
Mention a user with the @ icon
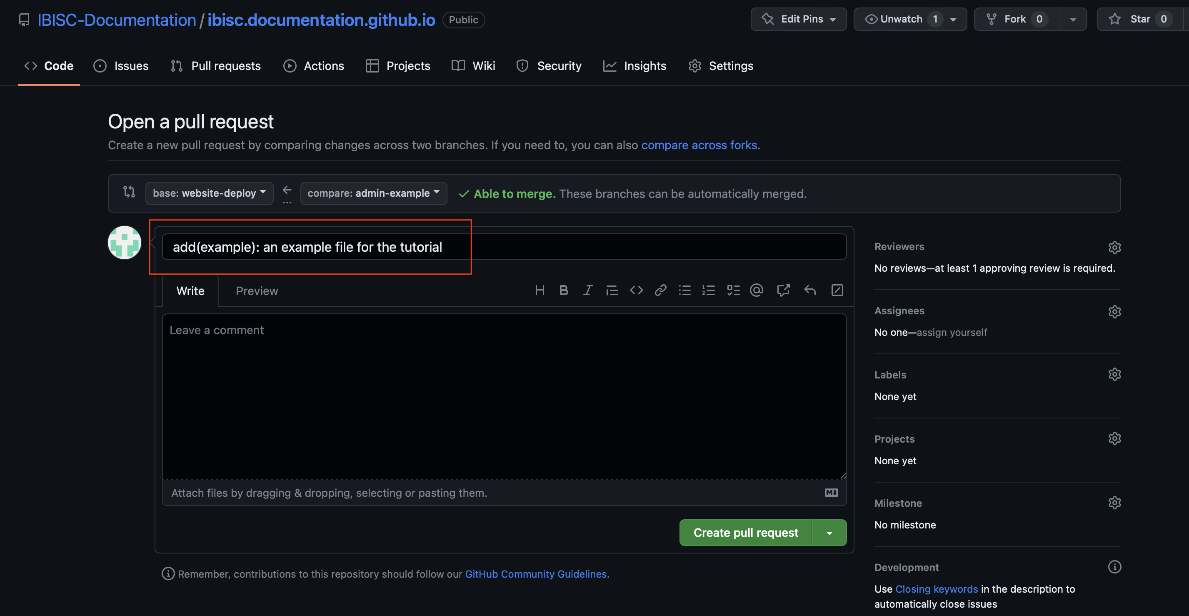757,290
